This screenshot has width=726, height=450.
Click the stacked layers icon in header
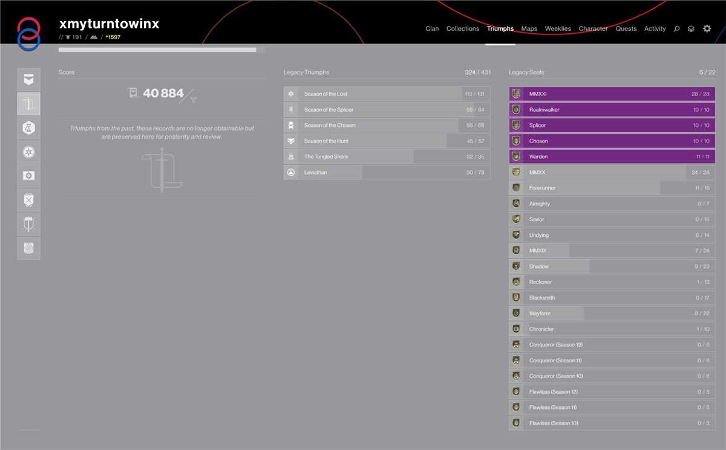point(691,28)
